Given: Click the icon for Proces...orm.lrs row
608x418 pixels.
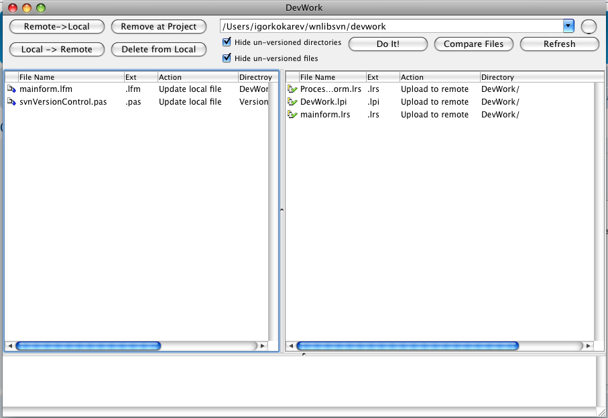Looking at the screenshot, I should (x=292, y=89).
